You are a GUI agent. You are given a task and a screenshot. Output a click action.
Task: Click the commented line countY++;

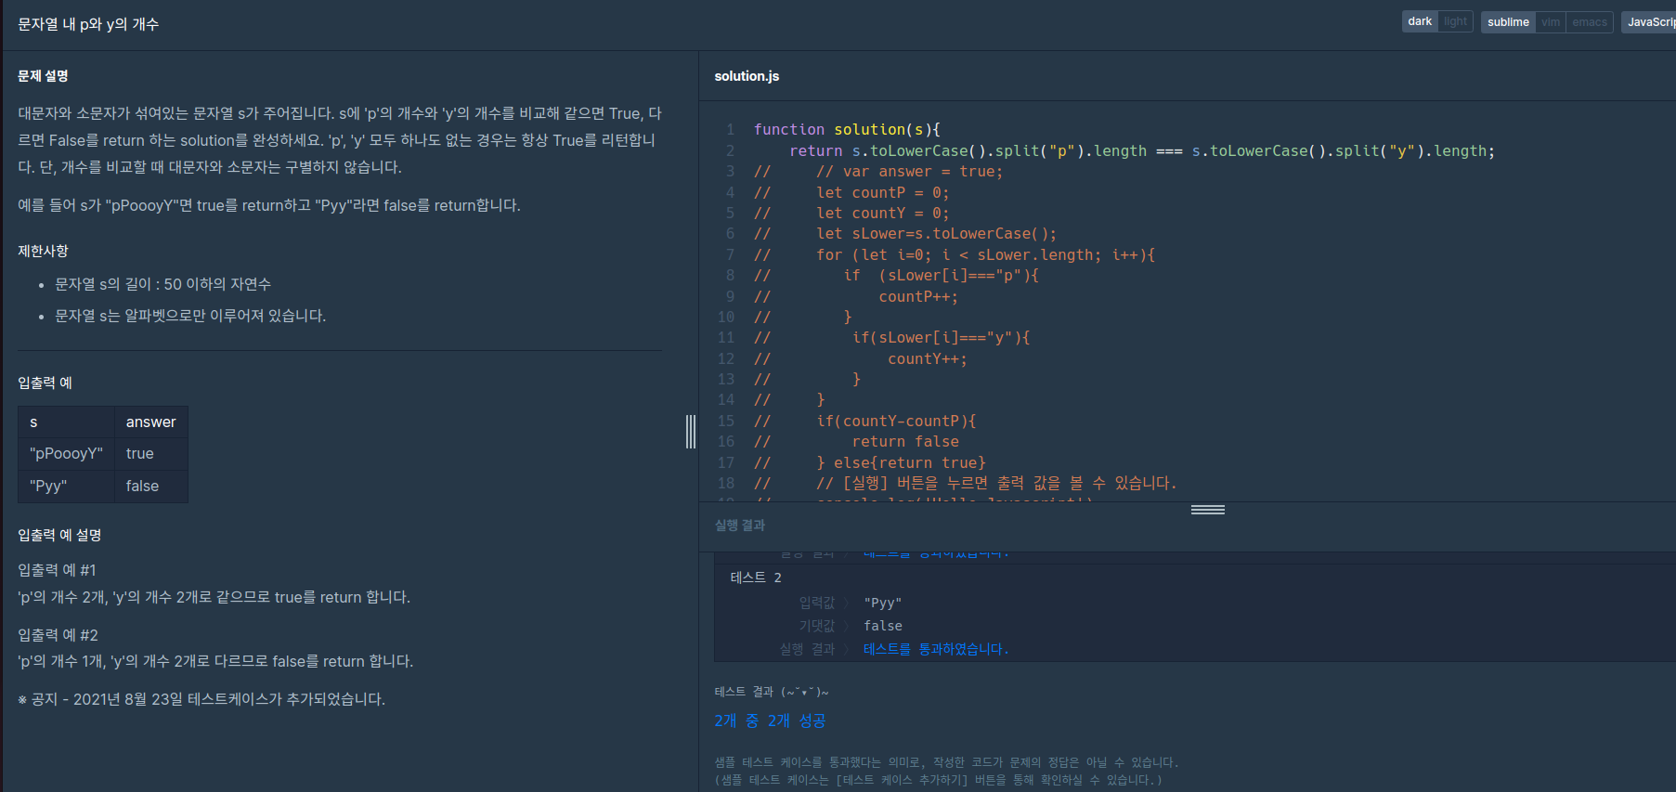tap(927, 358)
